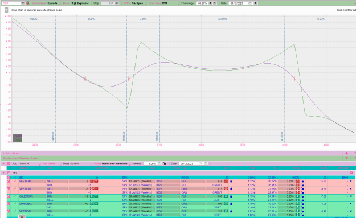
Task: Click the top Date stepper arrows
Action: (255, 3)
